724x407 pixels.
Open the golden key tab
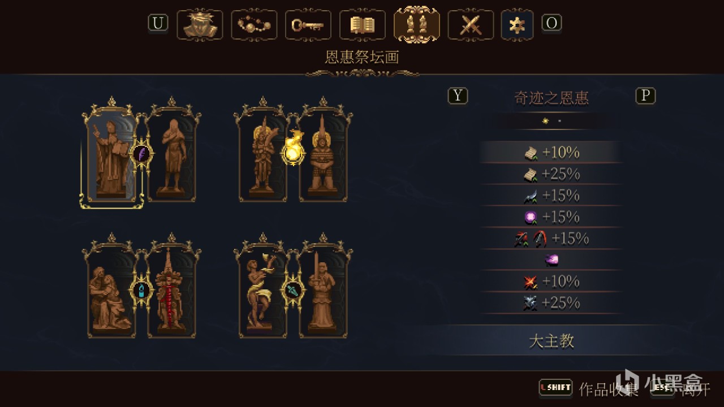(x=308, y=25)
